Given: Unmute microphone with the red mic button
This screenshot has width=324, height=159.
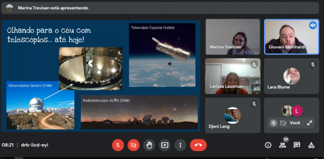Looking at the screenshot, I should click(x=118, y=145).
